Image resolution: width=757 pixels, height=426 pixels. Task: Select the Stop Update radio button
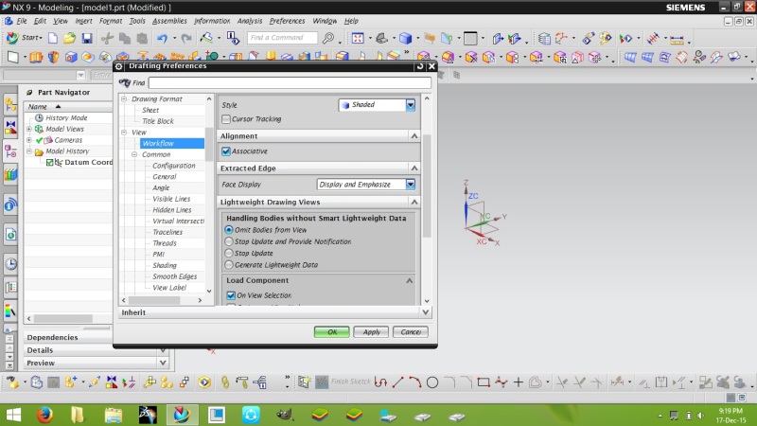(x=229, y=253)
